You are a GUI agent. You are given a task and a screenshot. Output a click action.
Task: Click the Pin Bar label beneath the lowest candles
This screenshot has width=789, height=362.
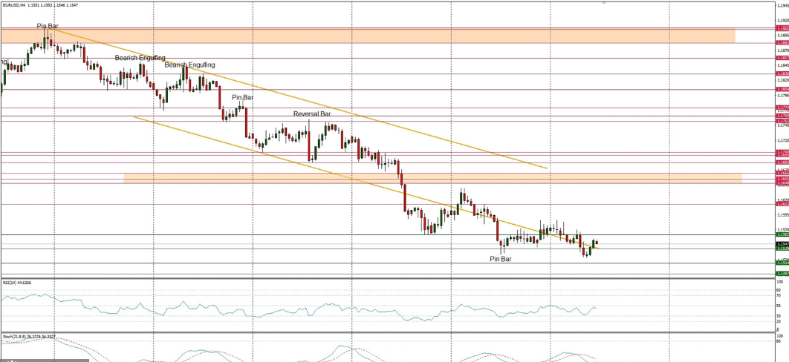pos(500,259)
